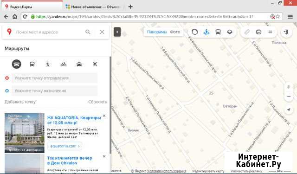
Task: Select the walking route icon
Action: (48, 64)
